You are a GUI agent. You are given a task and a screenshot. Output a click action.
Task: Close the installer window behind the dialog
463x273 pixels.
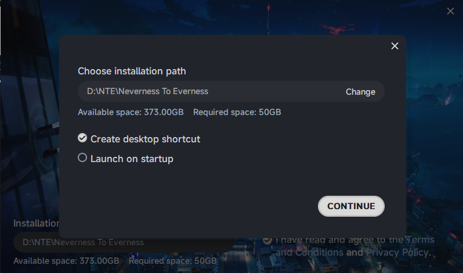450,11
